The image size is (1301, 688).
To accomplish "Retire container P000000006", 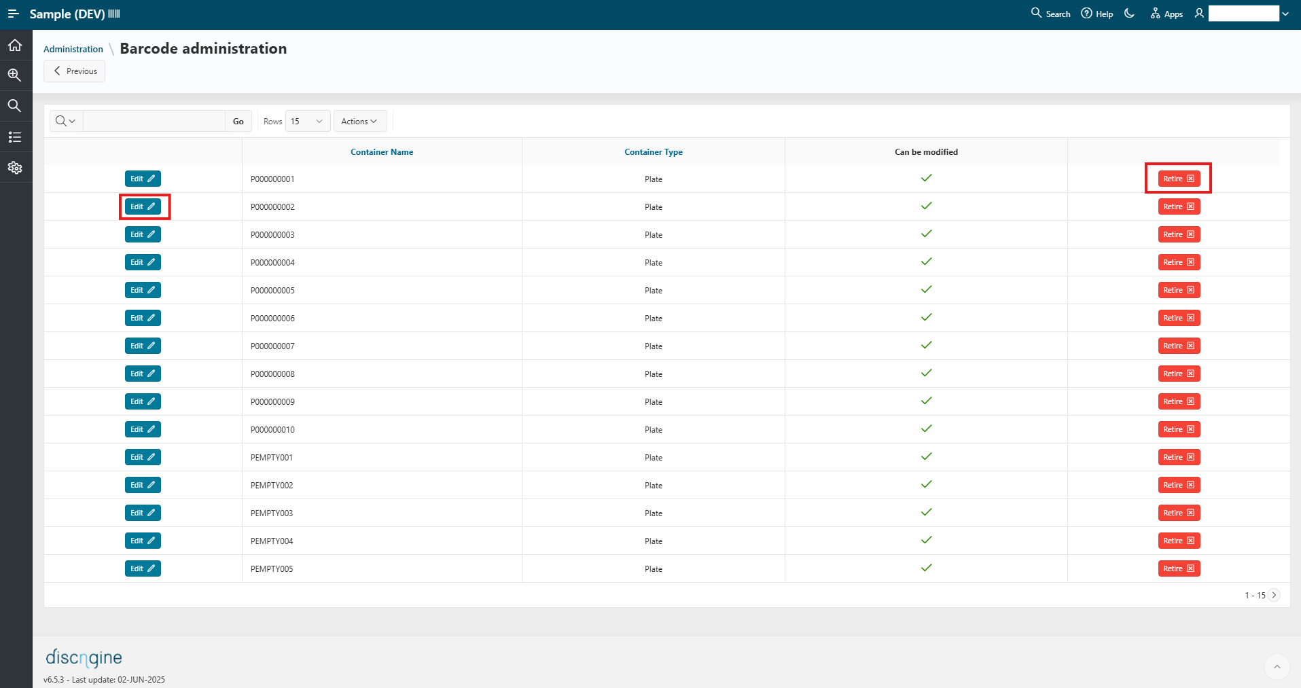I will coord(1179,318).
